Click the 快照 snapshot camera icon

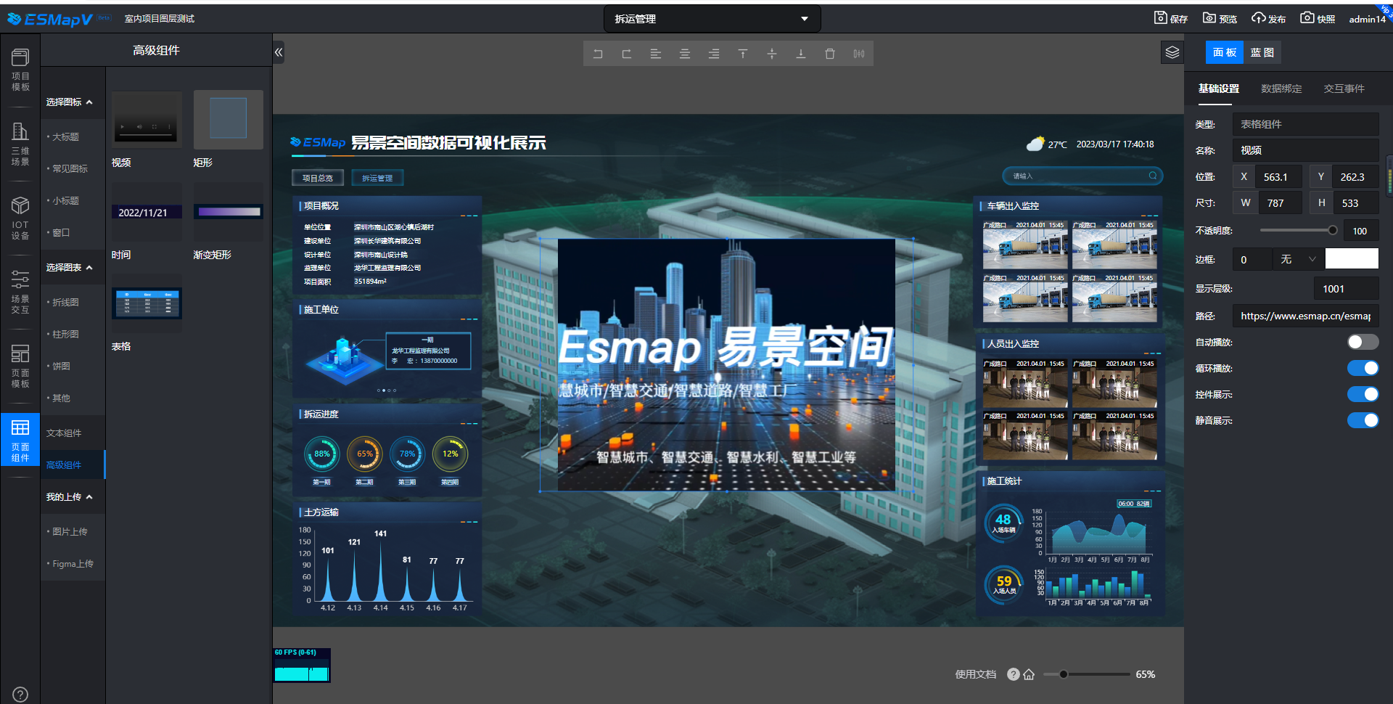[x=1318, y=18]
